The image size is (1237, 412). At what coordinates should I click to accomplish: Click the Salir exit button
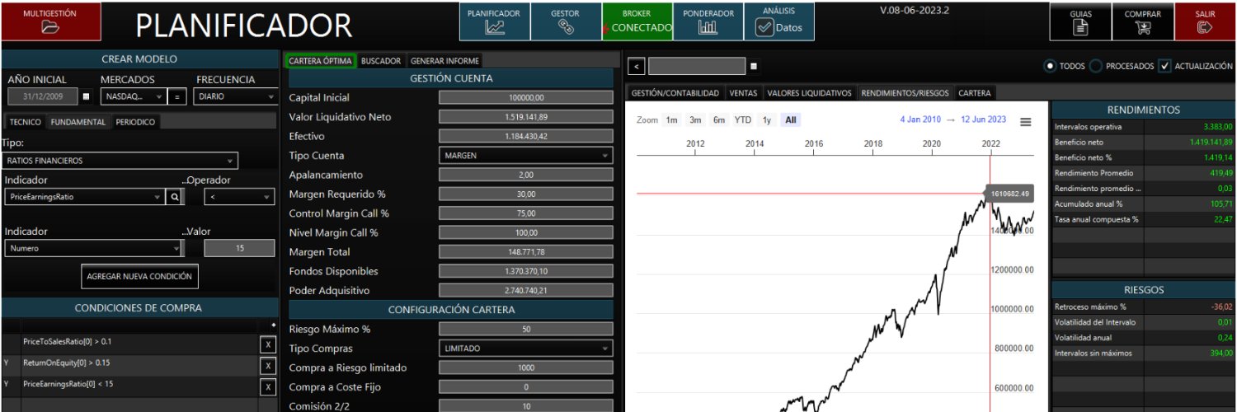1205,21
